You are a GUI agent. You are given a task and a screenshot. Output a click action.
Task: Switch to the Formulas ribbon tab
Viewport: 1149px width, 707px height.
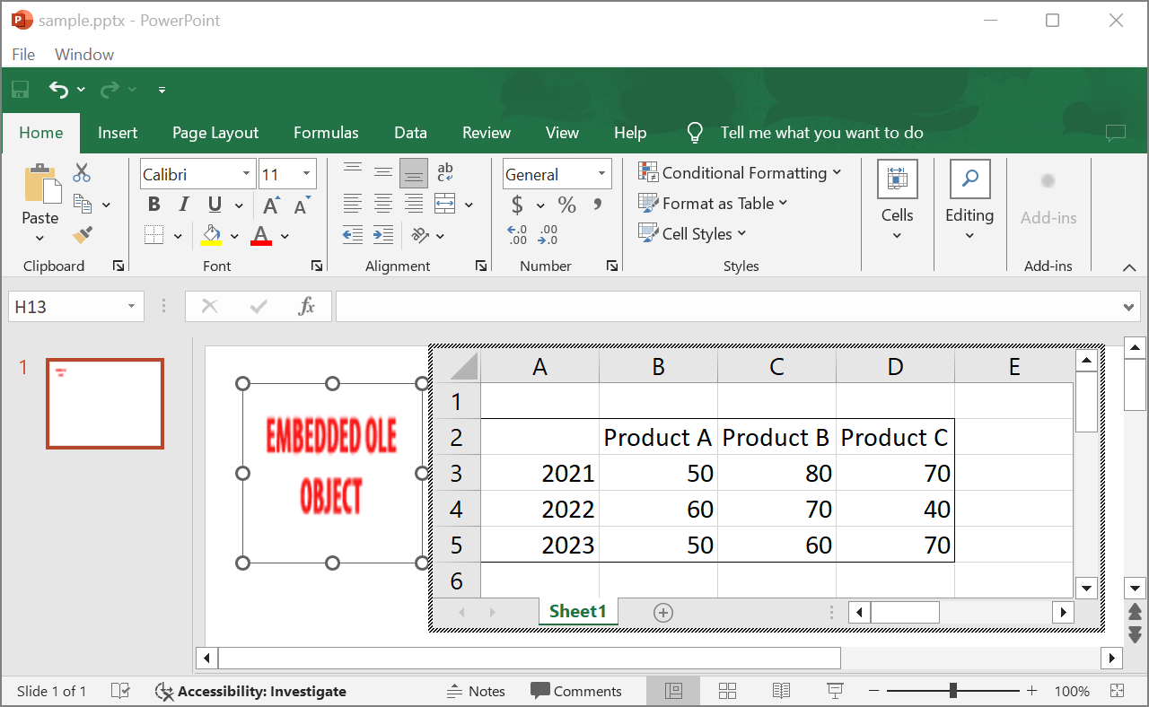326,132
